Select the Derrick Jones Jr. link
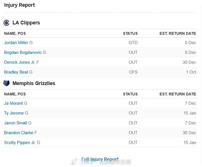This screenshot has width=202, height=167. (x=20, y=62)
